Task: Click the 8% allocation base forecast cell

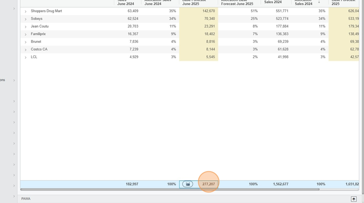Action: coord(255,26)
